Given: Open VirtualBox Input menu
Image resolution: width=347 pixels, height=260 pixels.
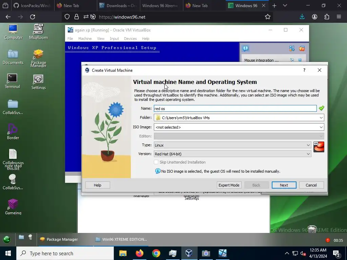Looking at the screenshot, I should pyautogui.click(x=114, y=39).
